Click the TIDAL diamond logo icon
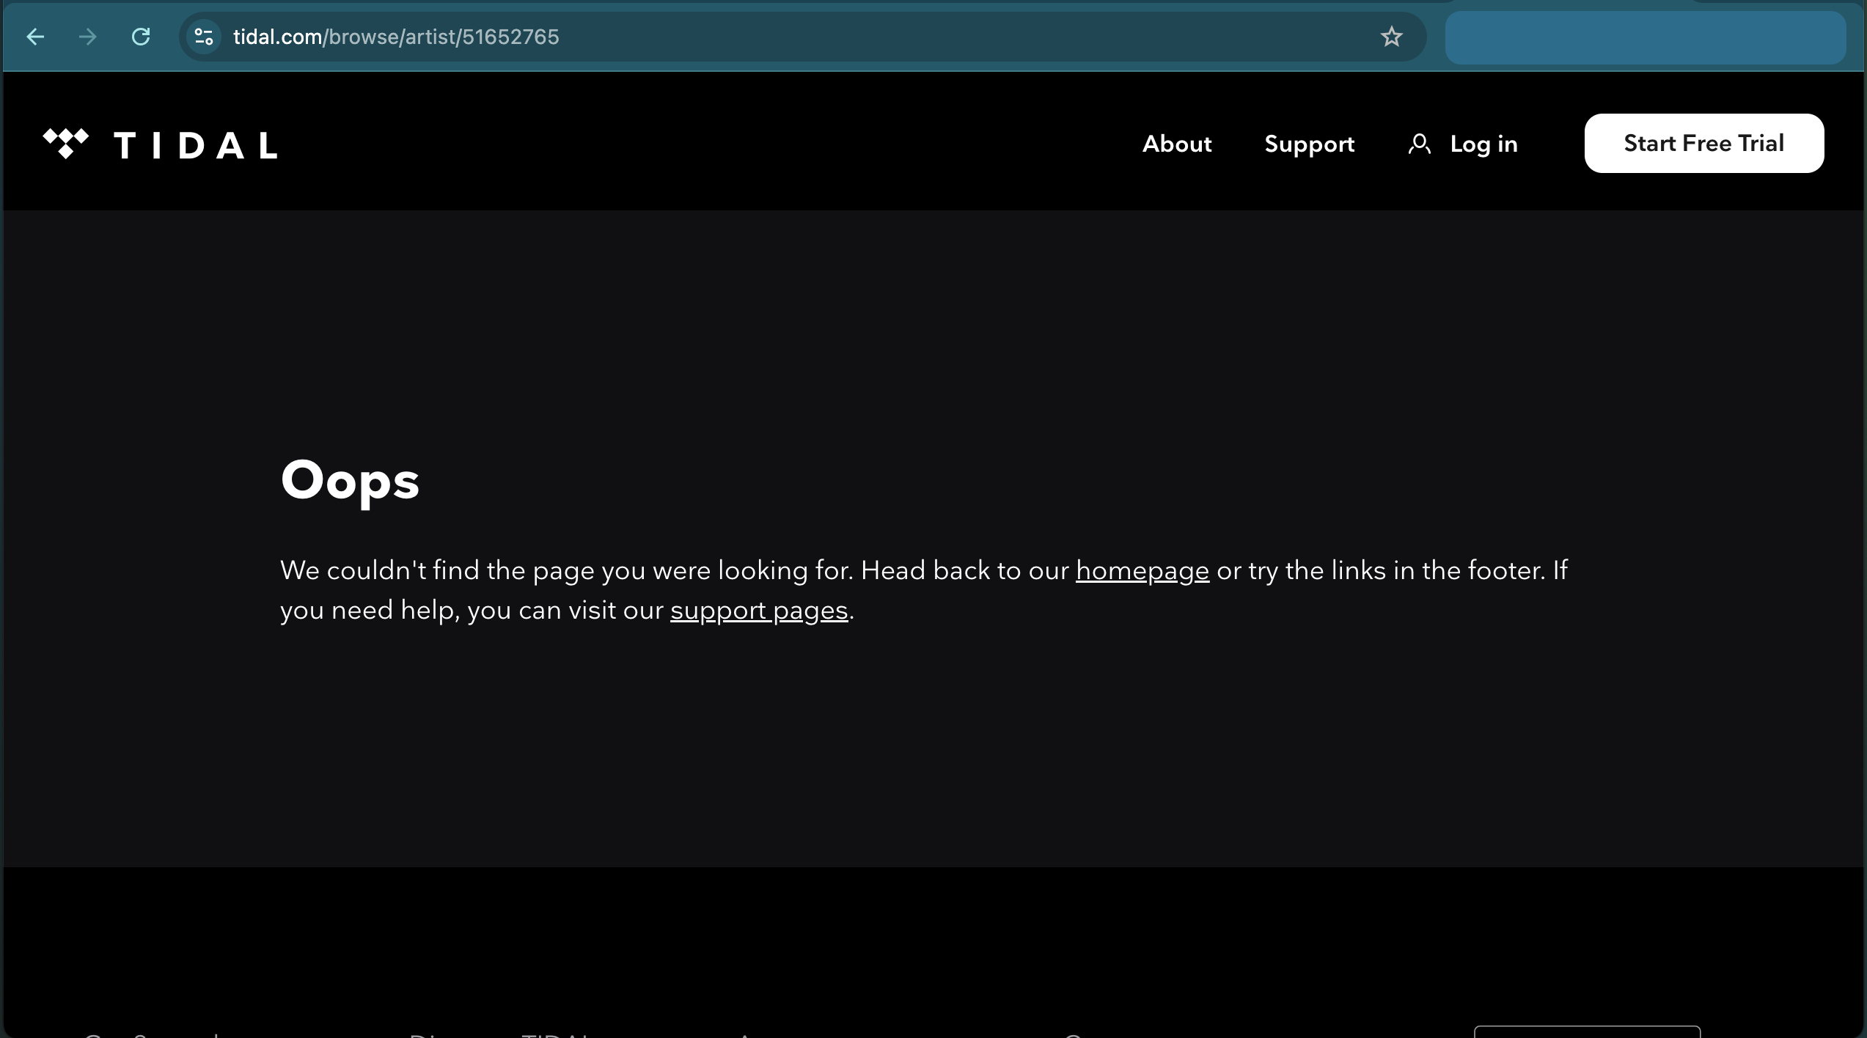This screenshot has height=1038, width=1867. click(x=65, y=143)
